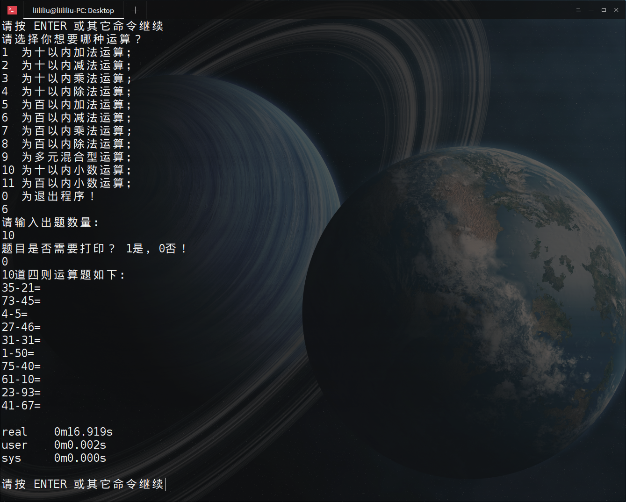Click the problem '31-31='
The image size is (626, 502).
(x=21, y=340)
